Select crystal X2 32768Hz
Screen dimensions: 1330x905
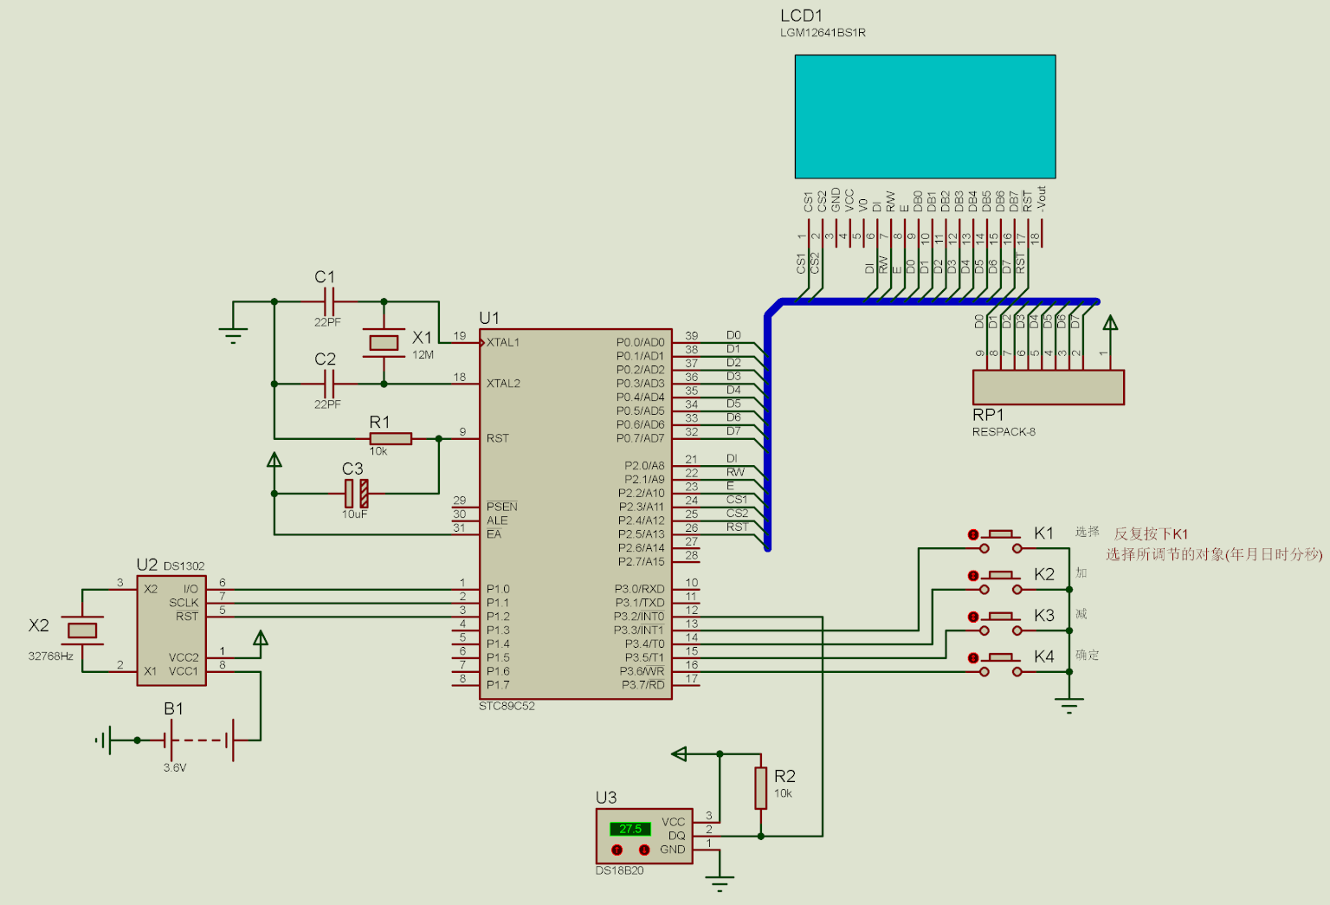click(x=82, y=630)
